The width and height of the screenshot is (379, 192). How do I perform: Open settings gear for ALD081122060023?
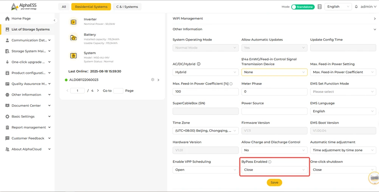(x=152, y=80)
